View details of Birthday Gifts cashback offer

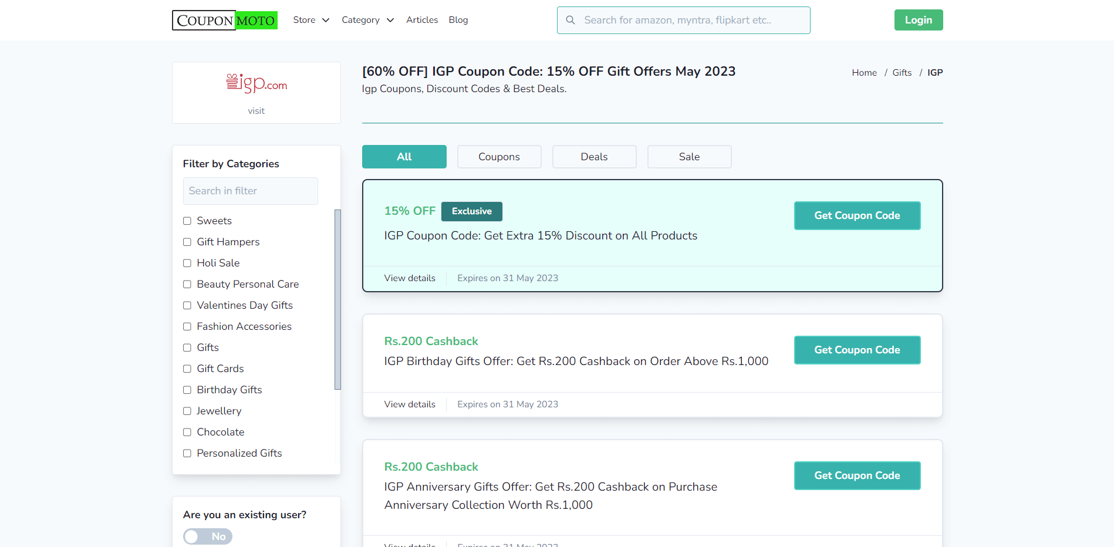tap(410, 404)
